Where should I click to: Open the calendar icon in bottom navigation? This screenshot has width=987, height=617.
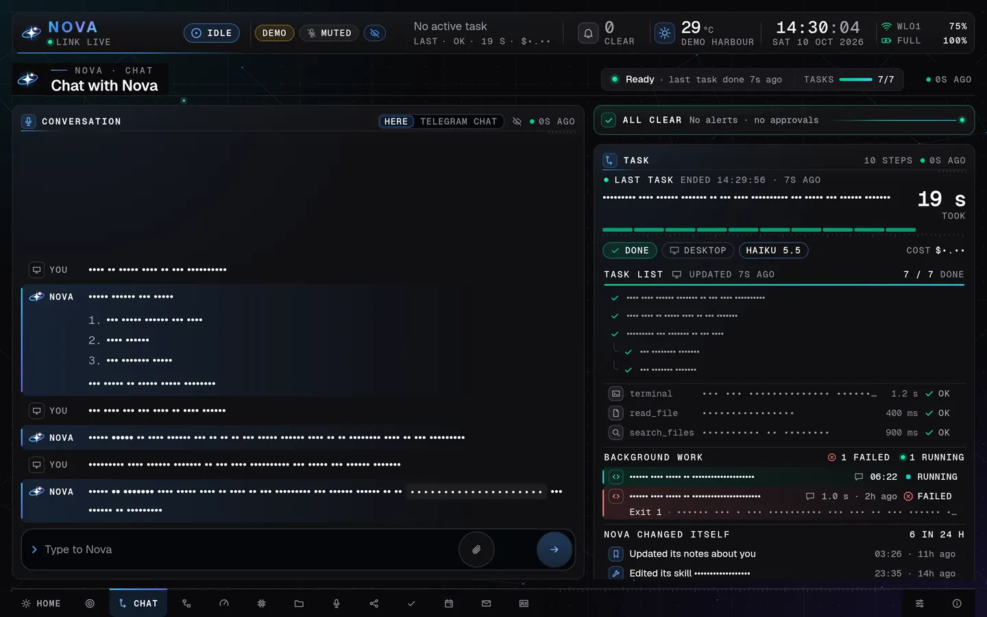pos(449,603)
